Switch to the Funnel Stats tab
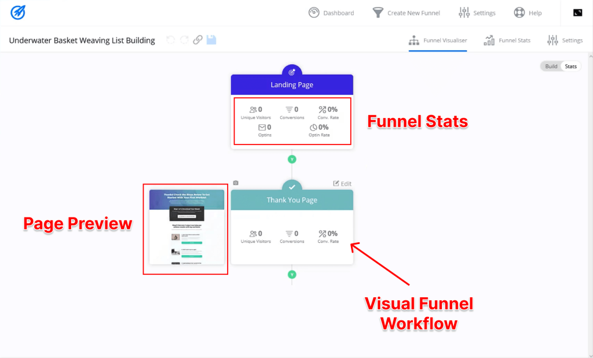This screenshot has width=593, height=358. [x=507, y=40]
